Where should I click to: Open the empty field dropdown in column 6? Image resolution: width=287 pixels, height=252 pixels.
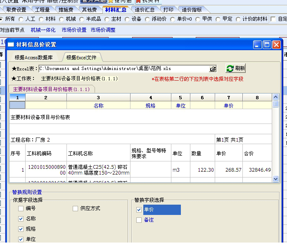pyautogui.click(x=203, y=105)
